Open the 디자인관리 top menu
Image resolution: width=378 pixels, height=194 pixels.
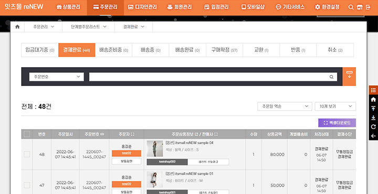pos(142,7)
